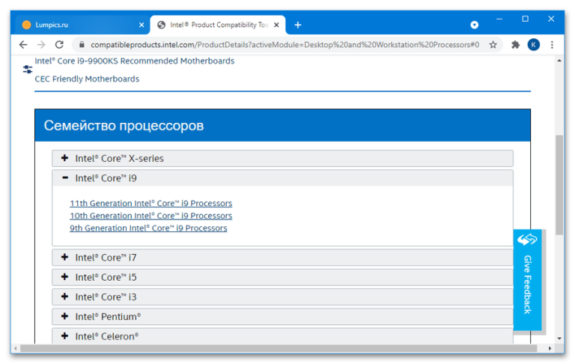
Task: Expand Intel Core X-series section
Action: [x=282, y=158]
